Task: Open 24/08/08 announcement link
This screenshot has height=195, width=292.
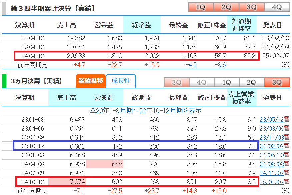Action: pyautogui.click(x=272, y=164)
